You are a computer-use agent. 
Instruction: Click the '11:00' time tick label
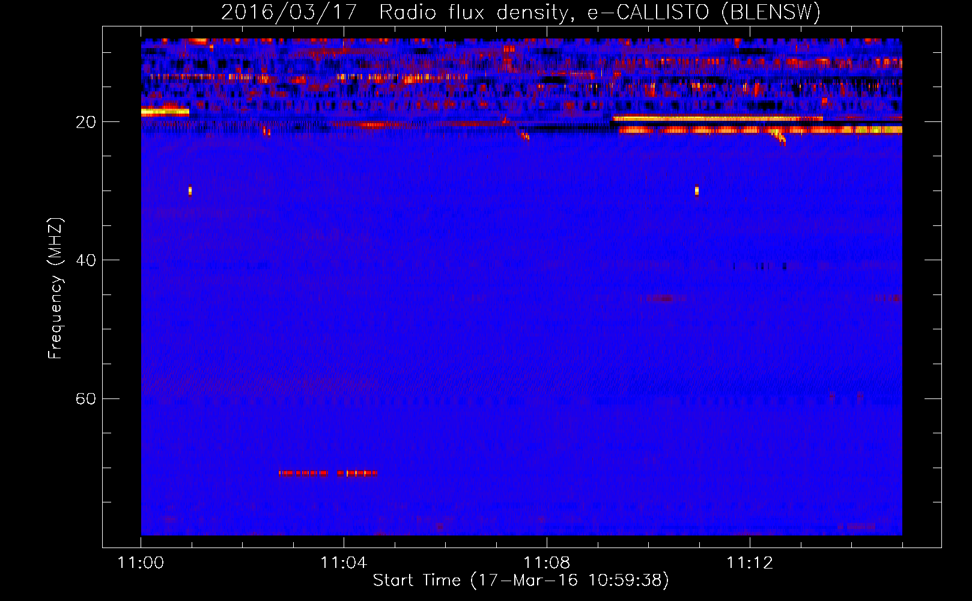point(141,563)
